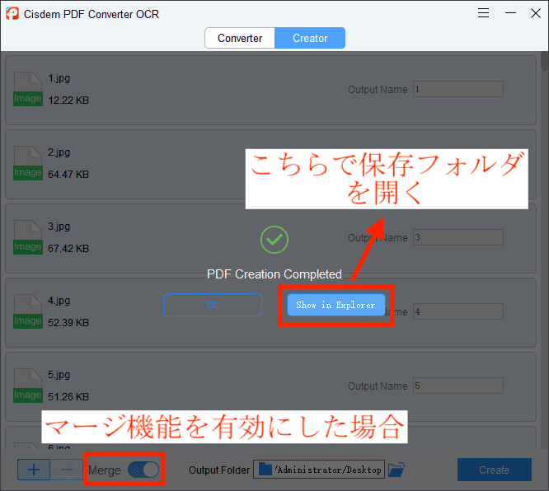Image resolution: width=549 pixels, height=491 pixels.
Task: Click the file name 3.jpg
Action: coord(59,227)
